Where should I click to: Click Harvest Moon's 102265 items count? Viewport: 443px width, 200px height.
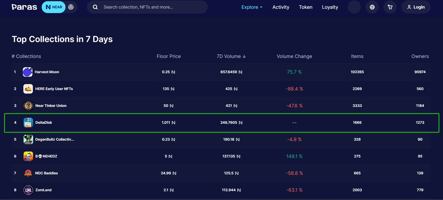coord(357,72)
